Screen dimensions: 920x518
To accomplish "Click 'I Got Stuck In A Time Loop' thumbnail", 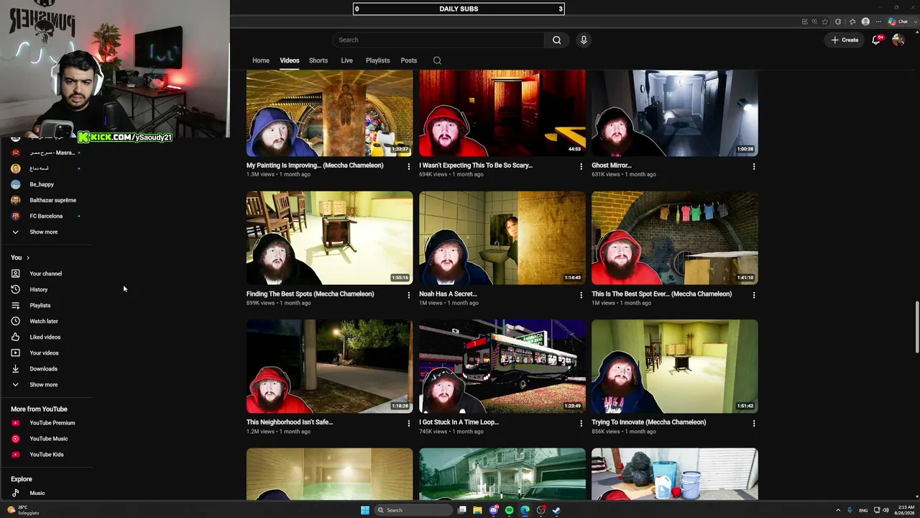I will click(x=502, y=366).
